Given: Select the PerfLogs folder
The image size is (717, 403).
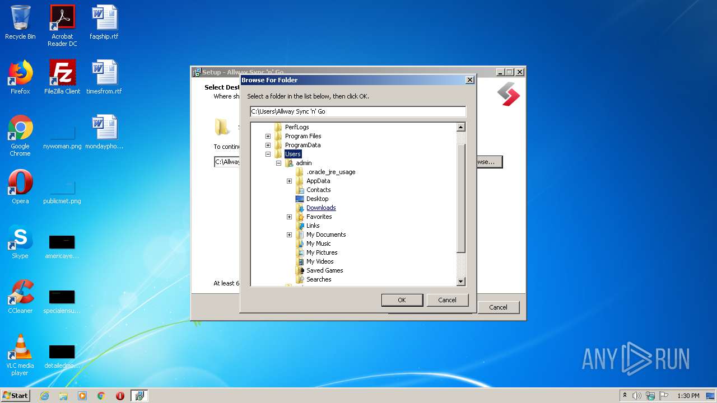Looking at the screenshot, I should coord(297,127).
